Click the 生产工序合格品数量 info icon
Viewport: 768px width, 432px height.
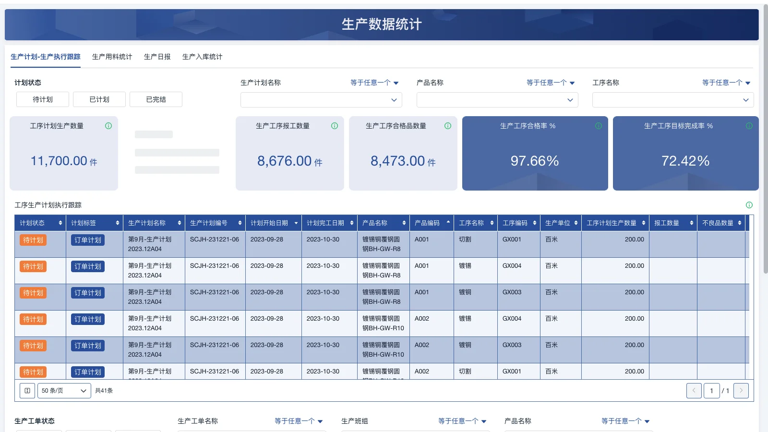pyautogui.click(x=448, y=126)
